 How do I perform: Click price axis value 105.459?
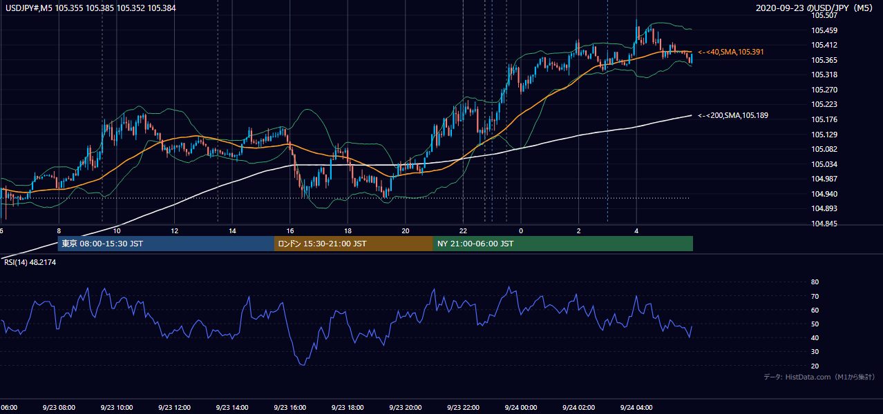pos(824,30)
